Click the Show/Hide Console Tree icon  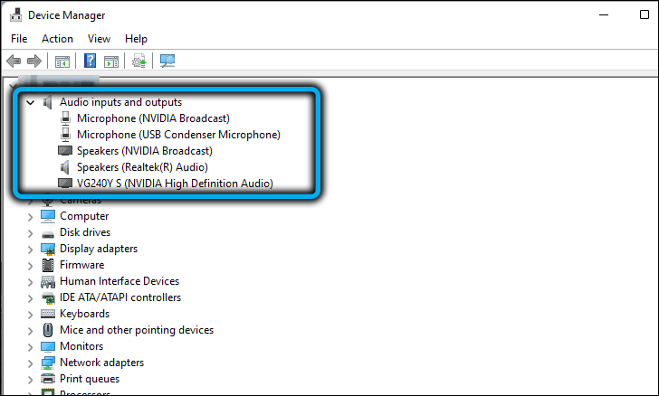click(x=62, y=61)
